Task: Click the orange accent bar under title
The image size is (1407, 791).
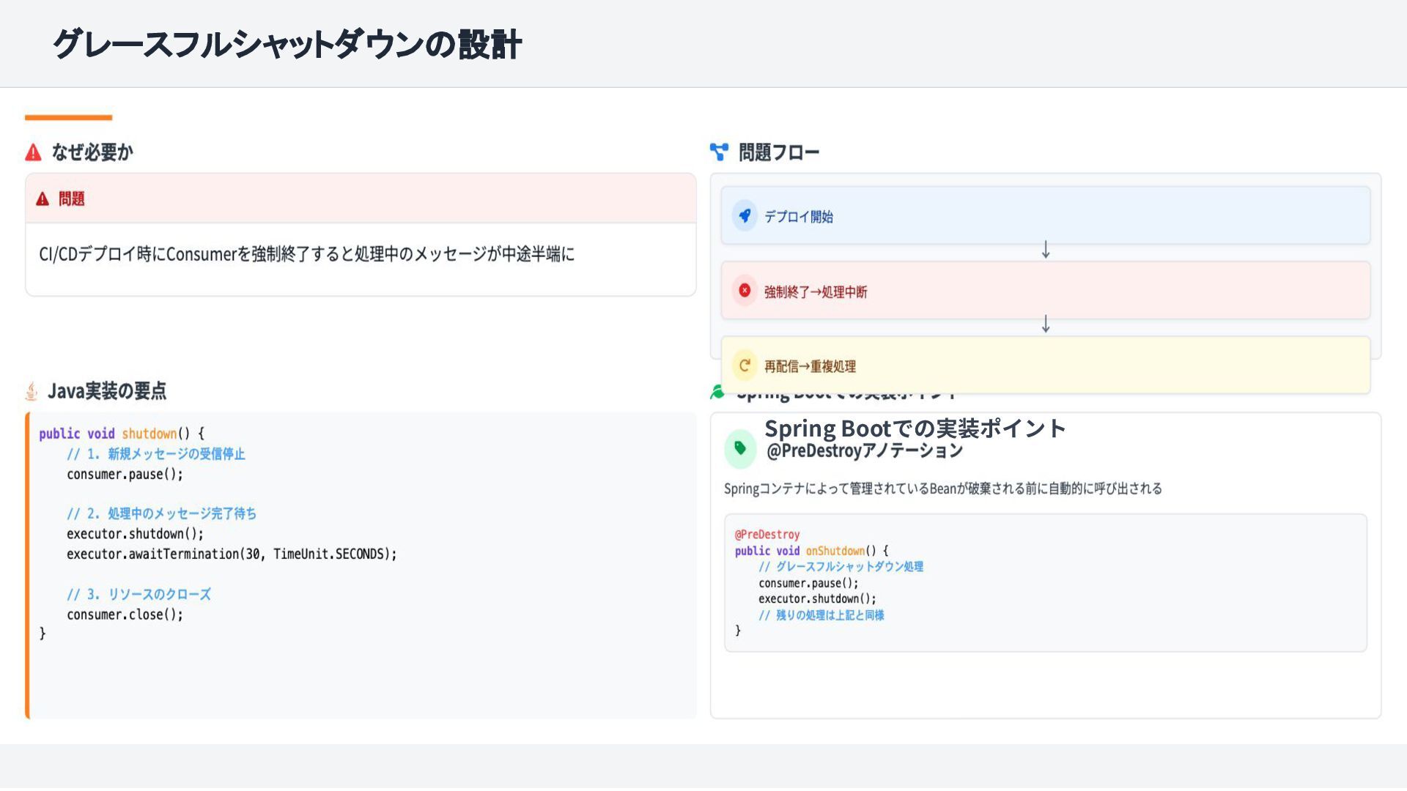Action: (68, 117)
